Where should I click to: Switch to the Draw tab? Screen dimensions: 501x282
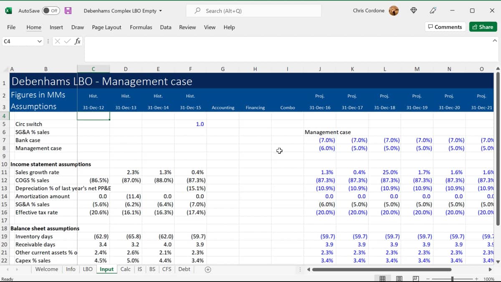(78, 27)
